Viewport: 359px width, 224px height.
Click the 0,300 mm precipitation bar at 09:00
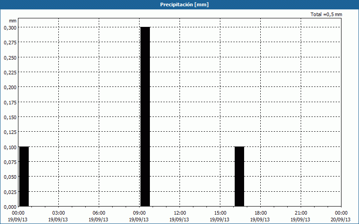(x=145, y=117)
